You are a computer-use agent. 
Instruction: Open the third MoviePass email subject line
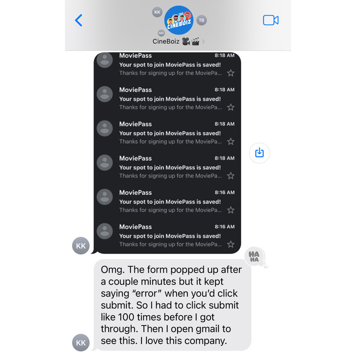coord(170,133)
